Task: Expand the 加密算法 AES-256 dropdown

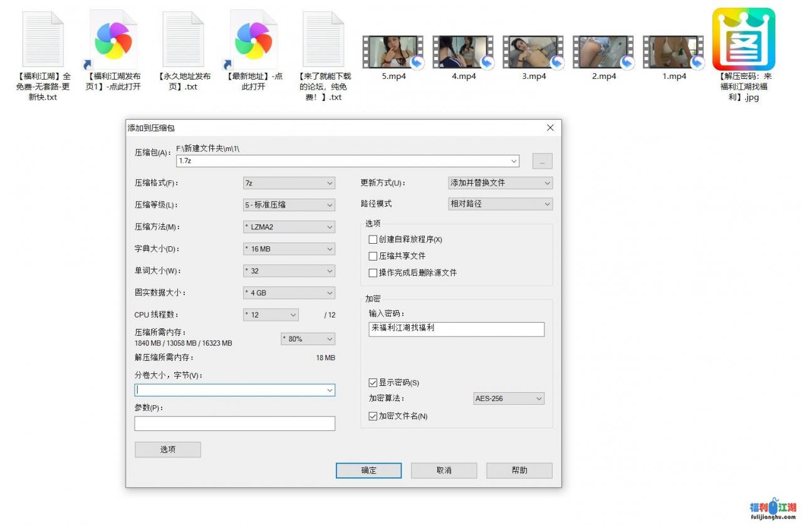Action: [x=508, y=398]
